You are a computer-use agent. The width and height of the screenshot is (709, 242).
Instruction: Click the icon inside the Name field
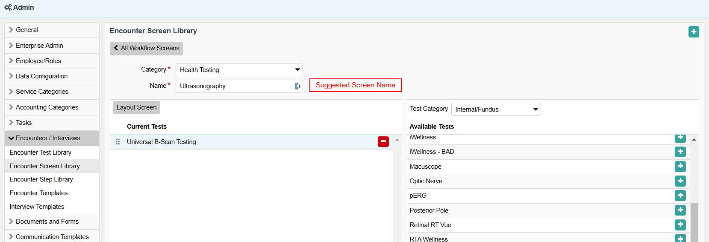(x=297, y=86)
